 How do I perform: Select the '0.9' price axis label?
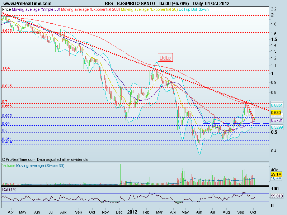[x=274, y=82]
